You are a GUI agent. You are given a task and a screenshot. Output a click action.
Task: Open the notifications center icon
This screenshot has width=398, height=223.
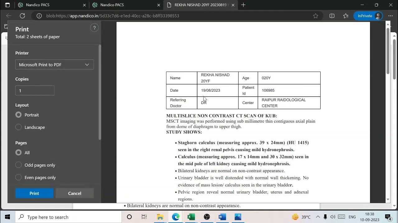pyautogui.click(x=388, y=217)
